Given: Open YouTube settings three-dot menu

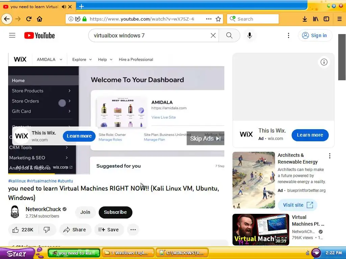Looking at the screenshot, I should tap(289, 35).
